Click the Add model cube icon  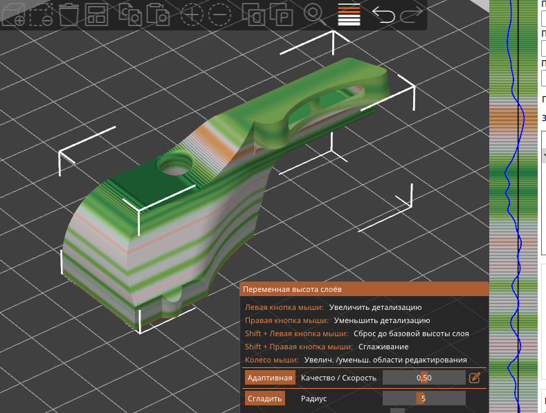(x=13, y=15)
